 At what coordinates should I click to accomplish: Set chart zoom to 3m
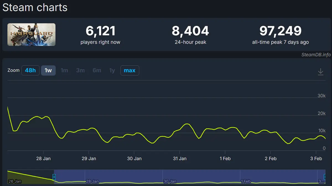(x=81, y=71)
